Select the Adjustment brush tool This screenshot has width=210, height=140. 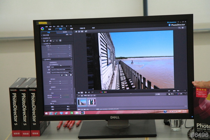click(x=54, y=41)
